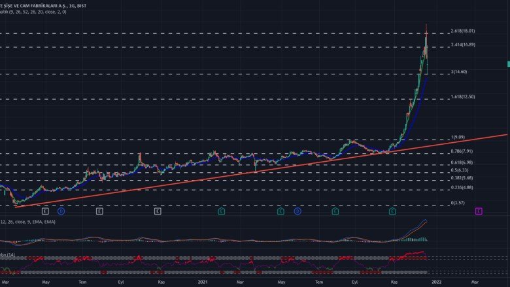Screen dimensions: 510x287
Task: Select the red ascending trend line
Action: click(x=260, y=171)
